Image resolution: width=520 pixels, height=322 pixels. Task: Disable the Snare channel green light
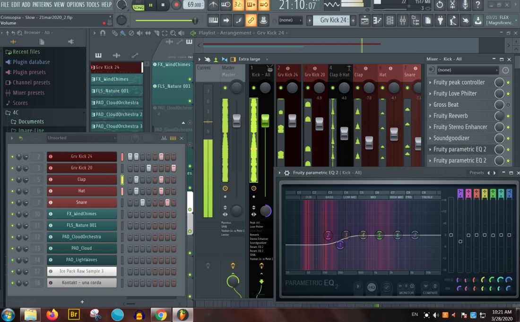point(12,203)
